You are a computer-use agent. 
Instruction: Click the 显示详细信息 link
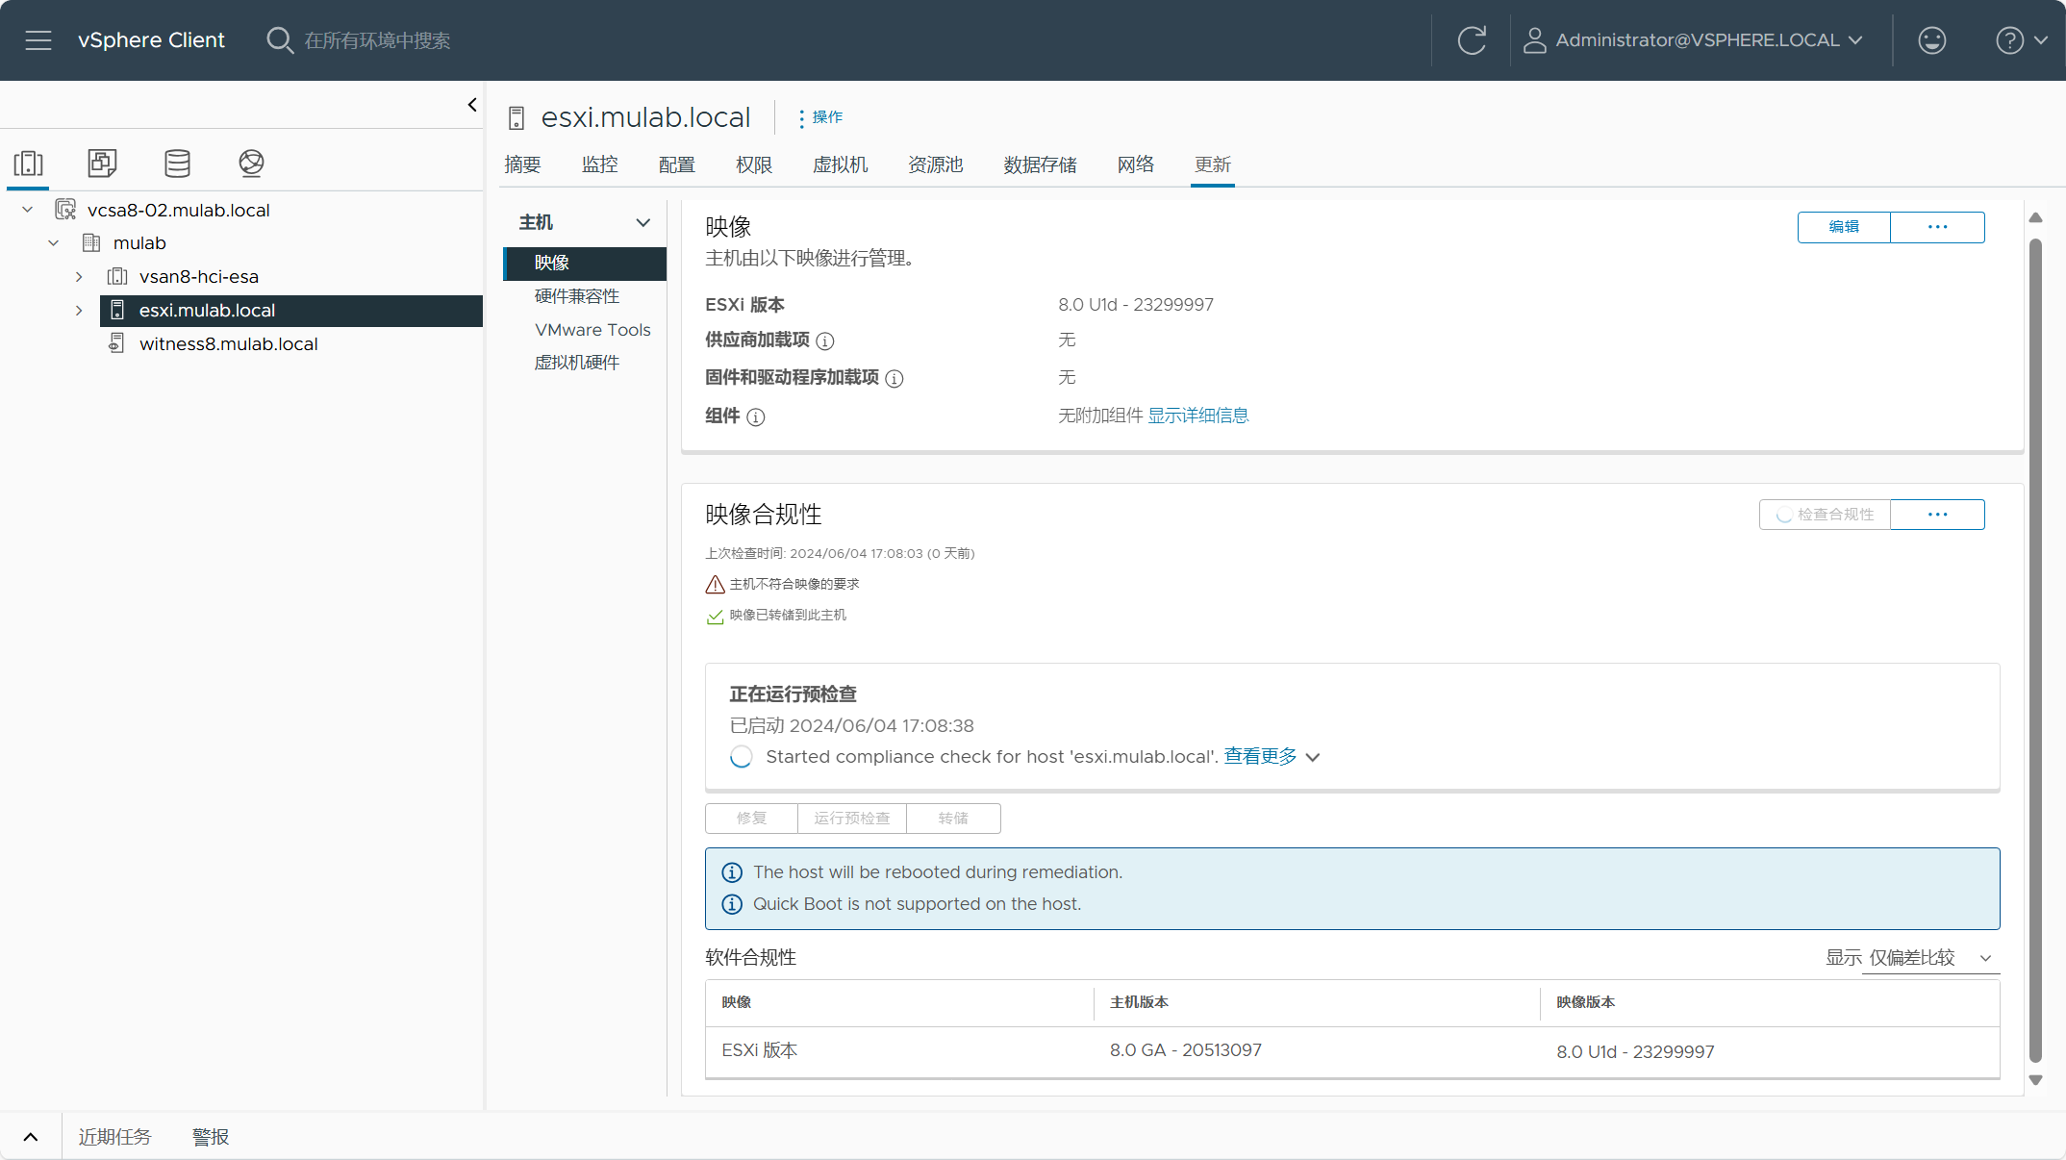click(1198, 416)
